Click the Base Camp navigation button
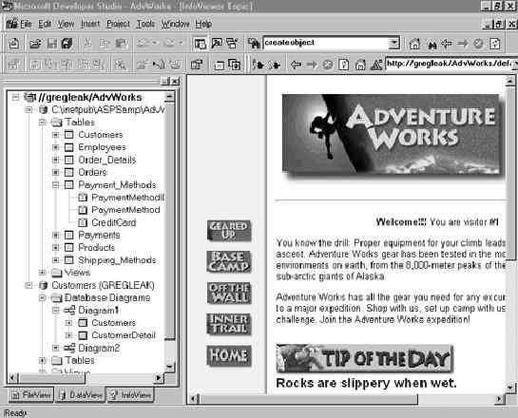Viewport: 518px width, 418px height. pos(229,261)
